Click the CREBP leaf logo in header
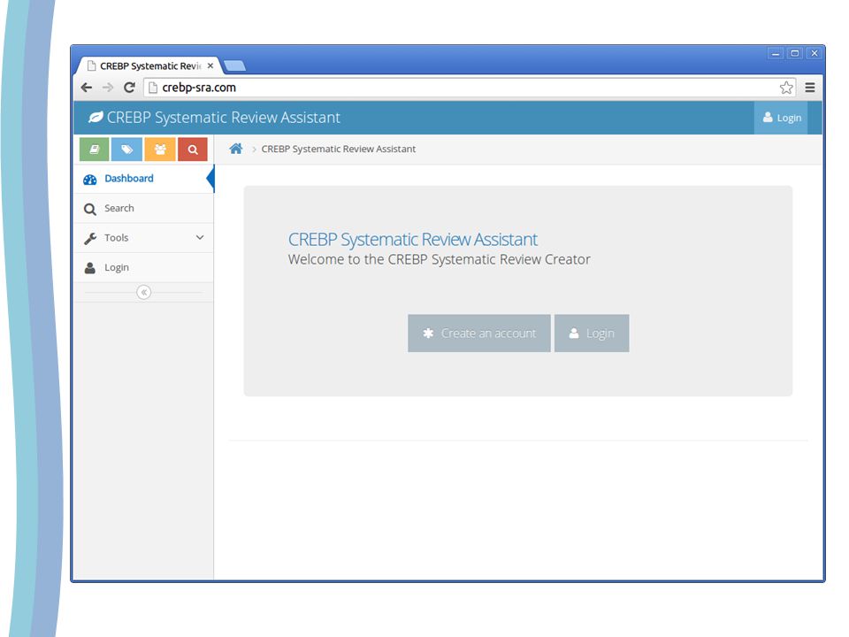 coord(96,117)
